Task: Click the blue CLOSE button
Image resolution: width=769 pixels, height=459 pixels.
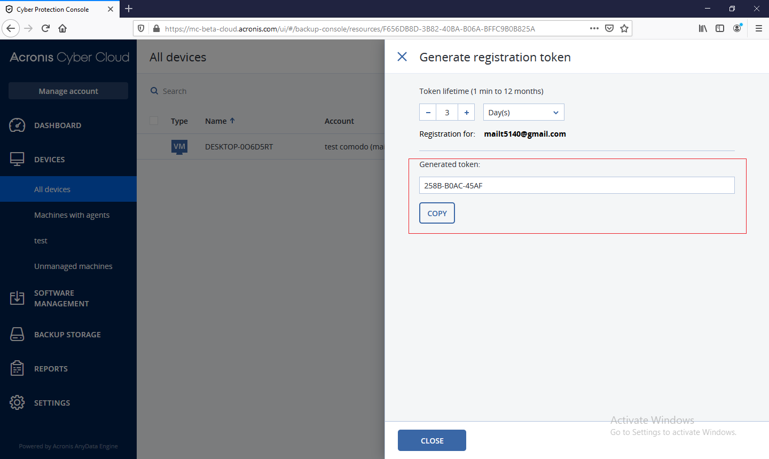Action: pos(431,440)
